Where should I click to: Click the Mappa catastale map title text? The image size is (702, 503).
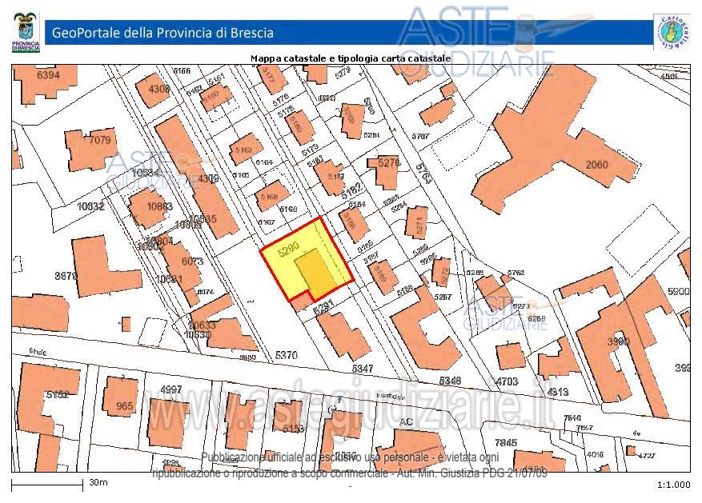[351, 58]
